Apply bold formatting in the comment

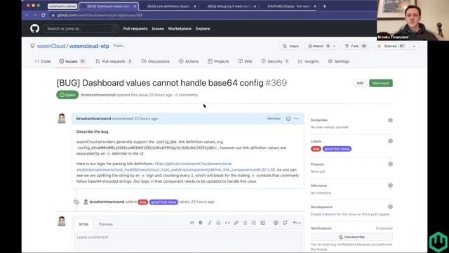click(x=201, y=223)
